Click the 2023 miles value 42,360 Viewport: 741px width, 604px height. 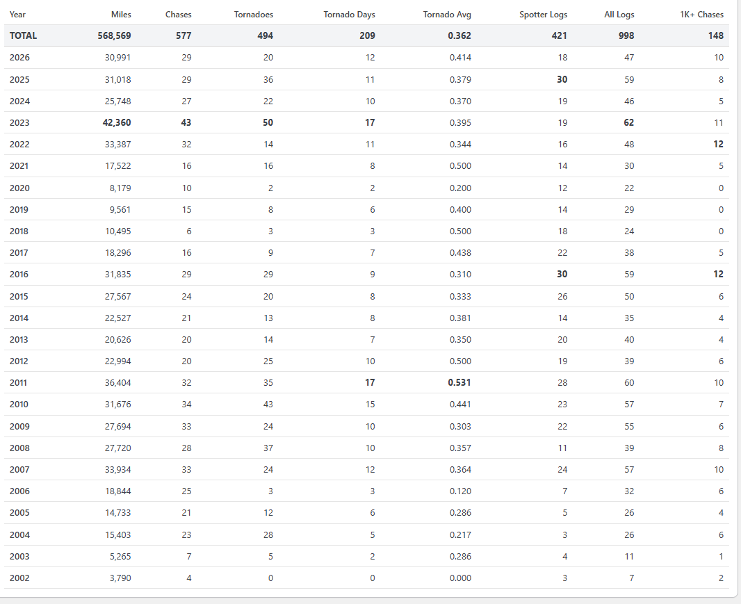pos(117,123)
